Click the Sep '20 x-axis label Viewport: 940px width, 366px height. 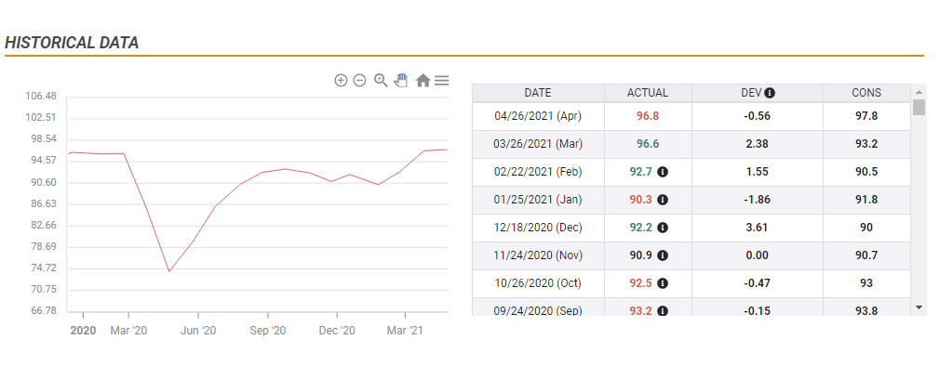click(267, 331)
